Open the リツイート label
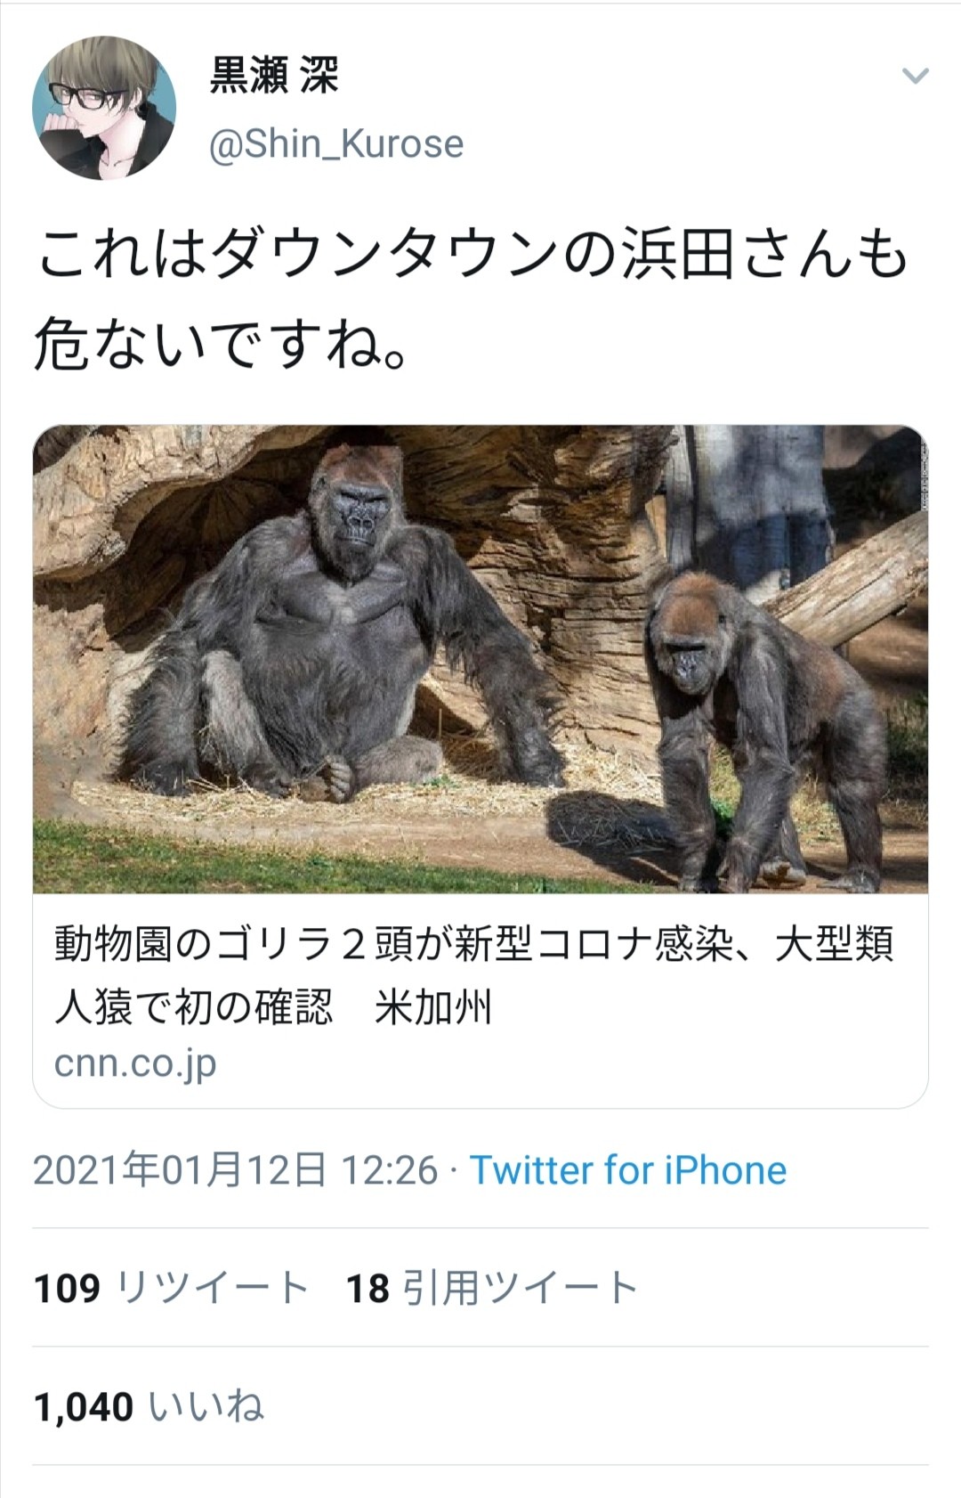The width and height of the screenshot is (961, 1498). point(213,1288)
